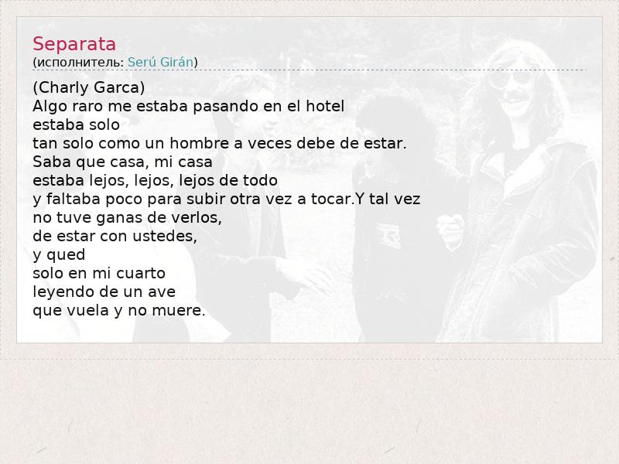Click the 'no tuve ganas de verlos' line

click(x=127, y=217)
